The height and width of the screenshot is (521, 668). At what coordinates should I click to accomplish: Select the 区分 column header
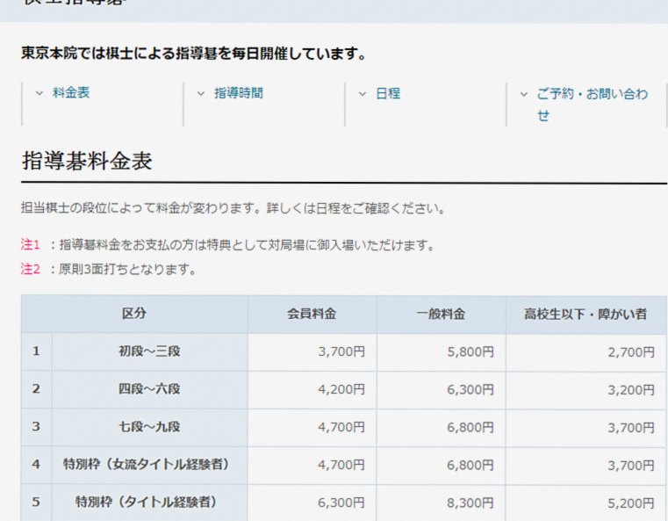tap(134, 314)
